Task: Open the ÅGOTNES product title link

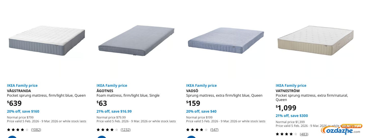Action: click(105, 91)
